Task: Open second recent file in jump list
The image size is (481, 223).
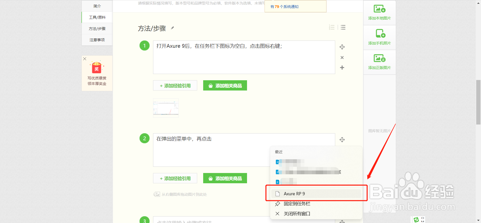Action: click(x=316, y=172)
